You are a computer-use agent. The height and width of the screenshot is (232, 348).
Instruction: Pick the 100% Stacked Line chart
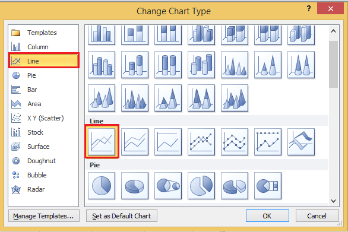coord(168,142)
